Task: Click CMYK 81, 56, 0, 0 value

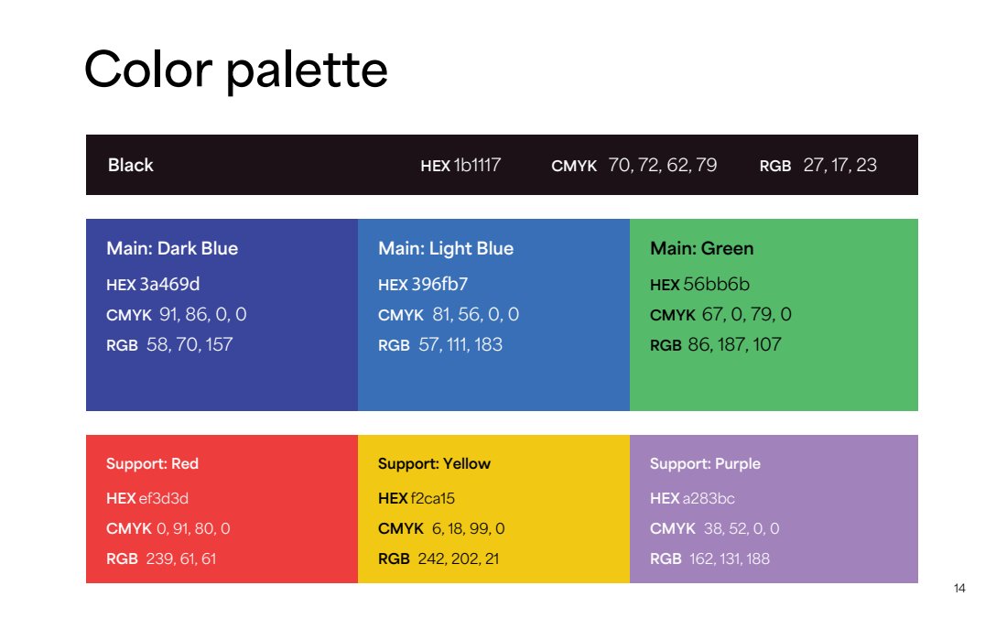Action: pos(449,315)
